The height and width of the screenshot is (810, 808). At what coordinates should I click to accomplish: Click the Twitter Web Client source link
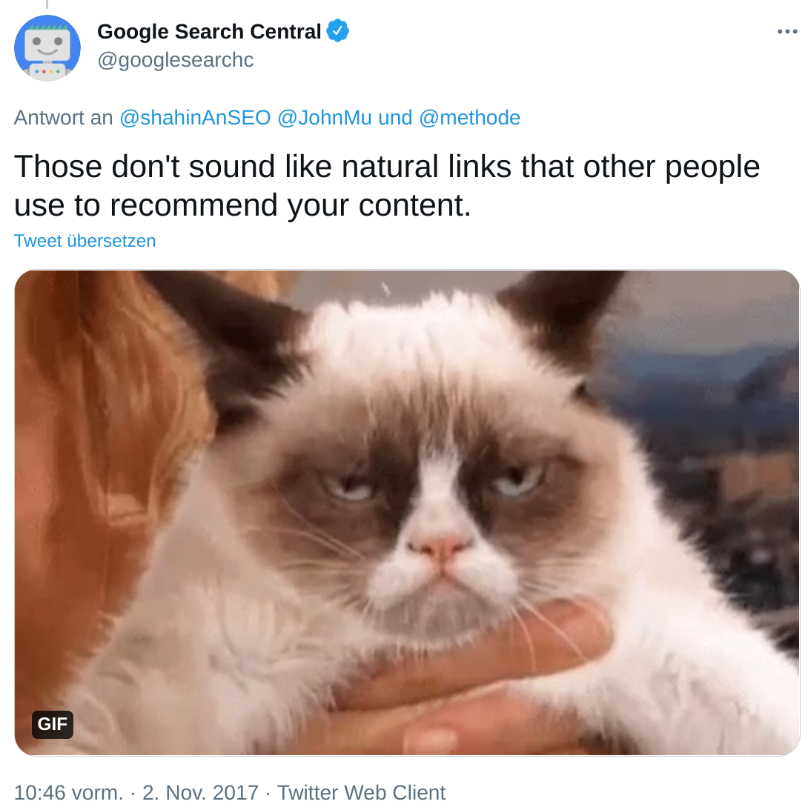click(x=361, y=793)
